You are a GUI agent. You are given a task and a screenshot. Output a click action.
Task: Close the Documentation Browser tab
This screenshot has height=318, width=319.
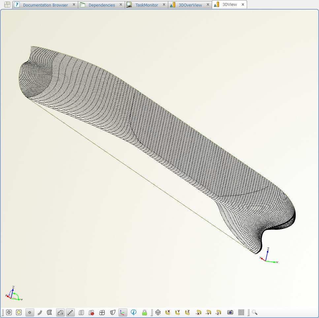point(74,5)
